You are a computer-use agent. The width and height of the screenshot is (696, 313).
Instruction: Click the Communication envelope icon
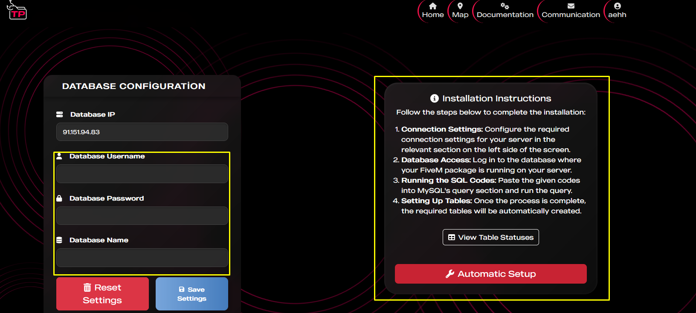pyautogui.click(x=571, y=6)
